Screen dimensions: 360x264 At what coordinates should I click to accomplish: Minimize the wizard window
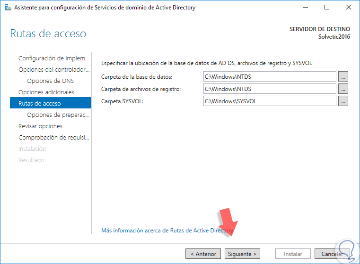tap(306, 8)
